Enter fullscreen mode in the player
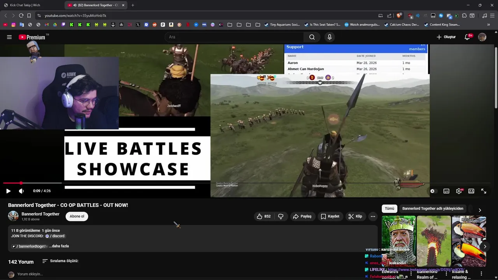The height and width of the screenshot is (280, 498). 484,191
